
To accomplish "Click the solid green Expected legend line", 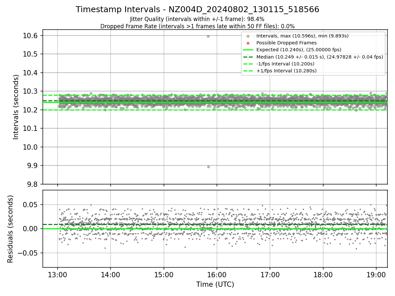I will (248, 50).
